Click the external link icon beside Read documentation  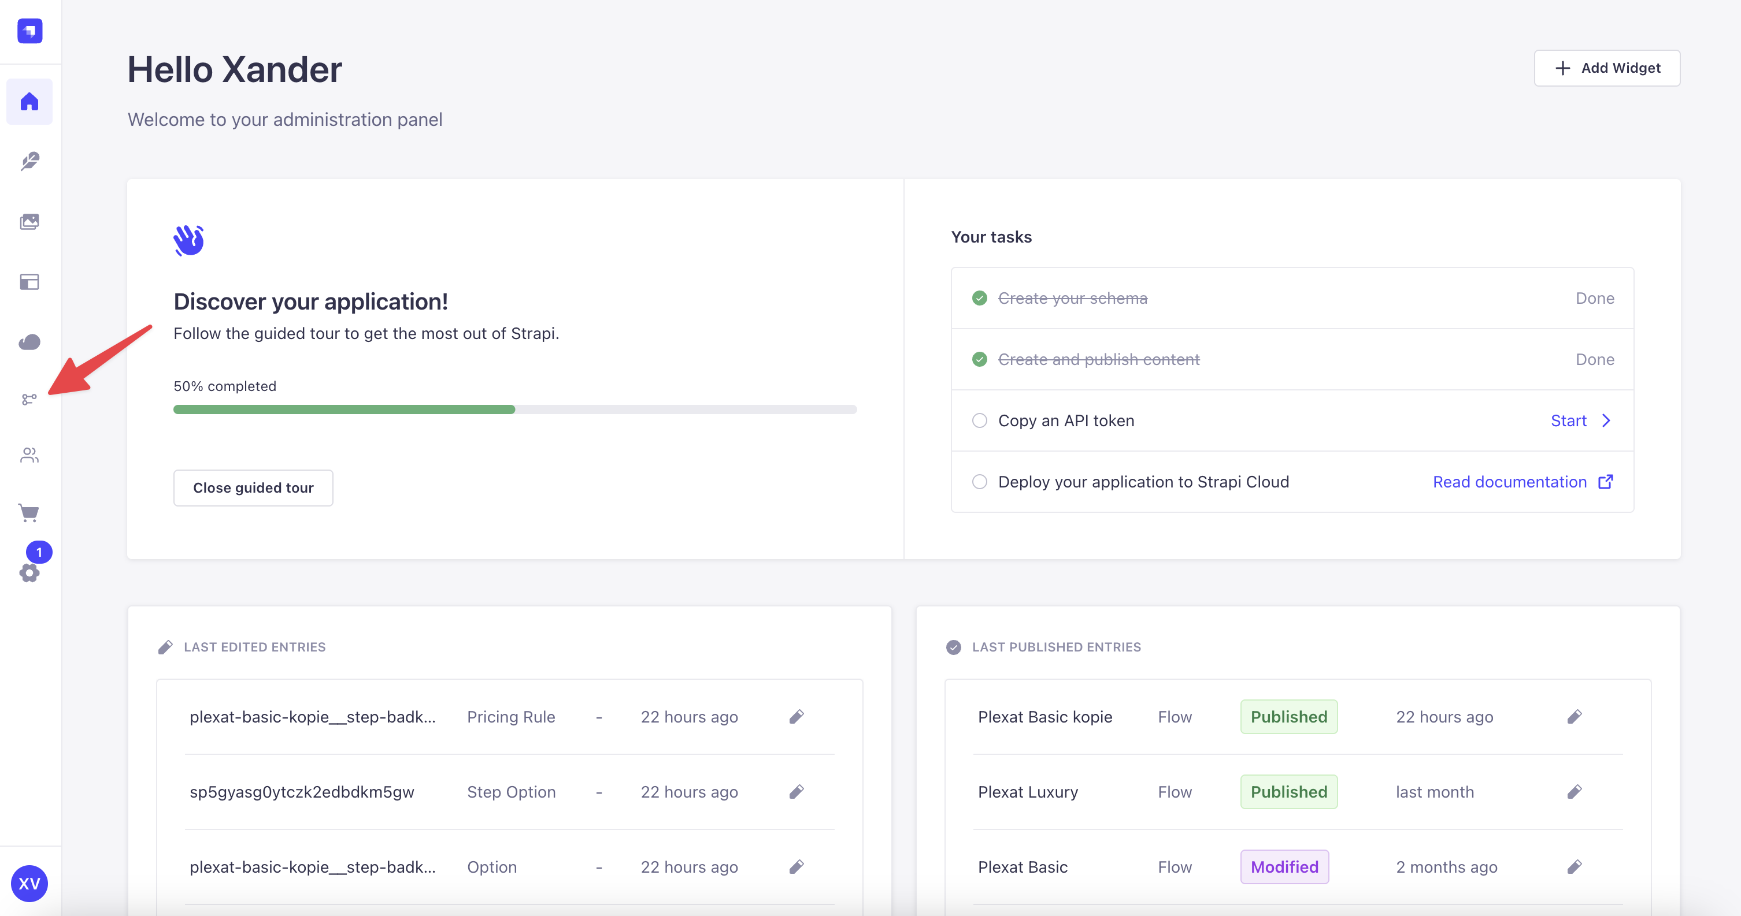point(1606,482)
